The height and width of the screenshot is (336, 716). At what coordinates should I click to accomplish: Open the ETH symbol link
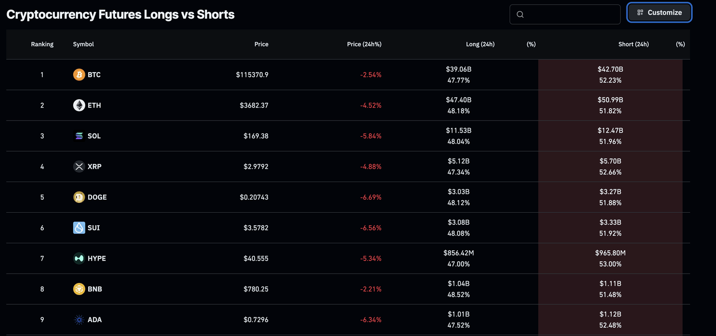click(x=94, y=105)
